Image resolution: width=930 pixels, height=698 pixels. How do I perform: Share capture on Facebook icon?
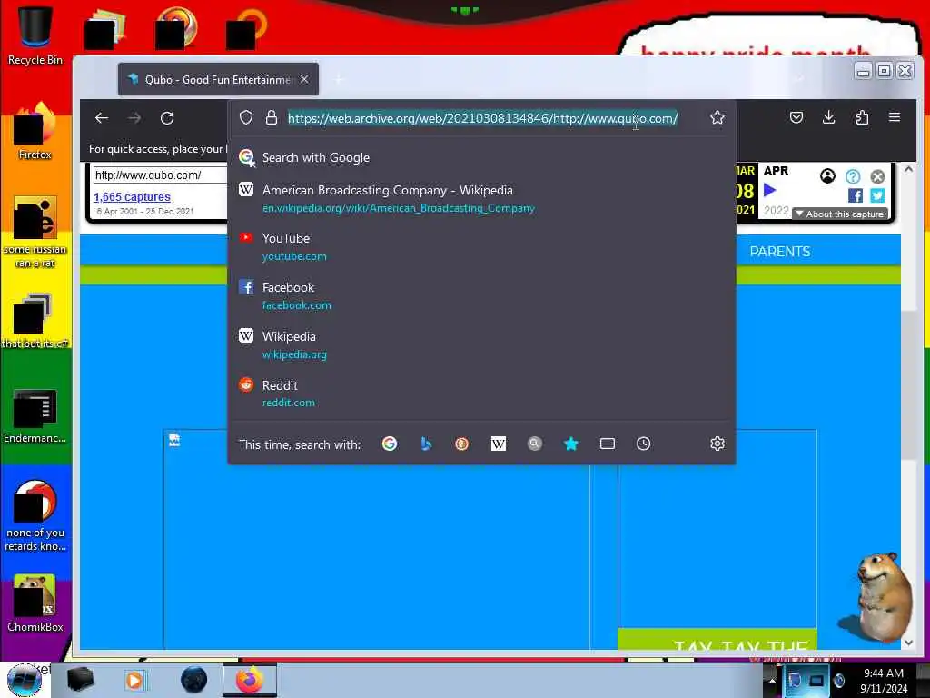coord(856,195)
